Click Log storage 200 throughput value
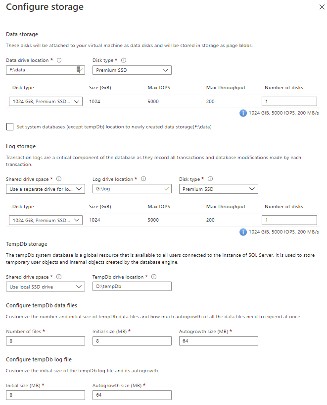 [x=210, y=220]
